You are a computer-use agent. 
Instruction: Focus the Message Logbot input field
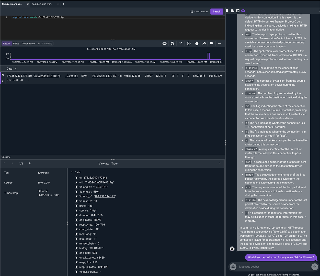point(274,267)
